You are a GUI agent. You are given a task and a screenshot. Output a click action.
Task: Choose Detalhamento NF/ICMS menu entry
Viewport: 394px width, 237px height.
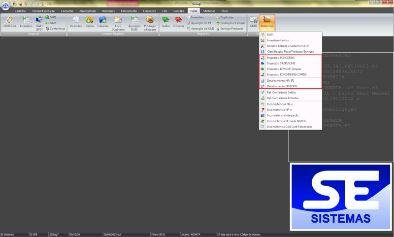click(282, 86)
